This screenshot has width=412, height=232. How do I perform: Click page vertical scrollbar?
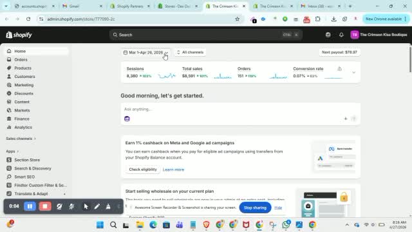point(410,59)
